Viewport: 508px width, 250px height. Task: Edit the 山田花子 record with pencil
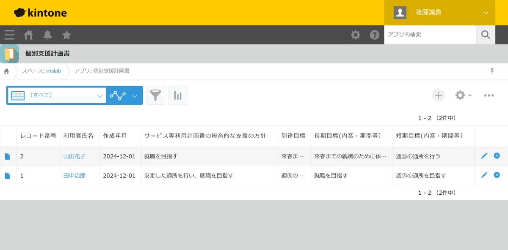coord(484,156)
